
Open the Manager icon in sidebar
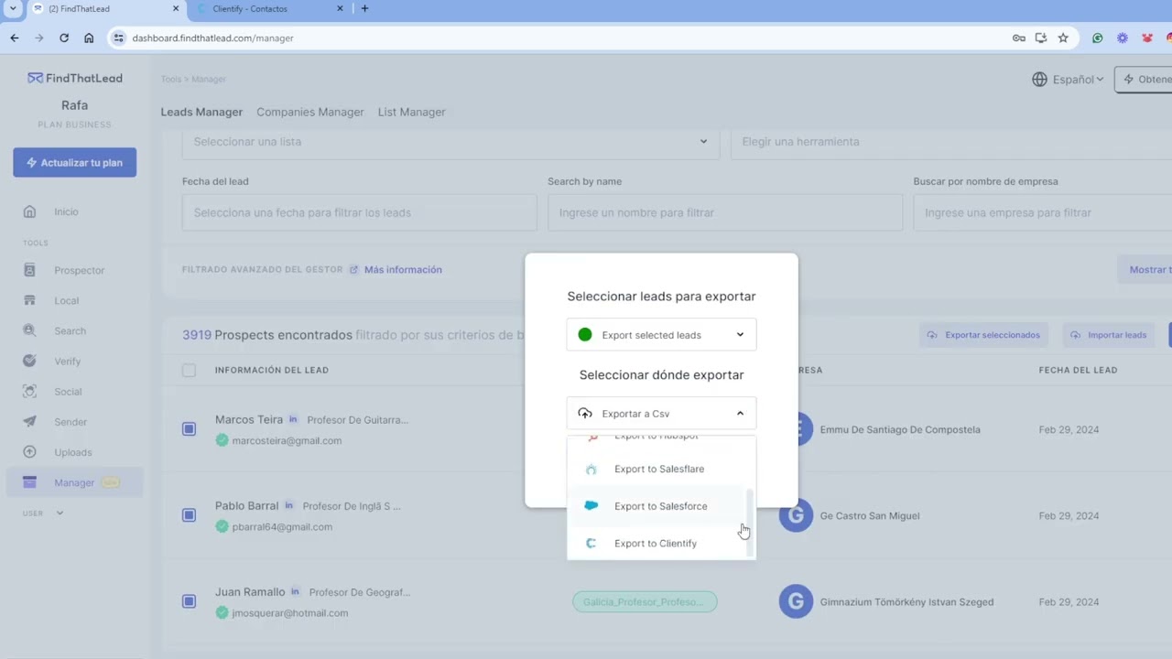pos(29,482)
